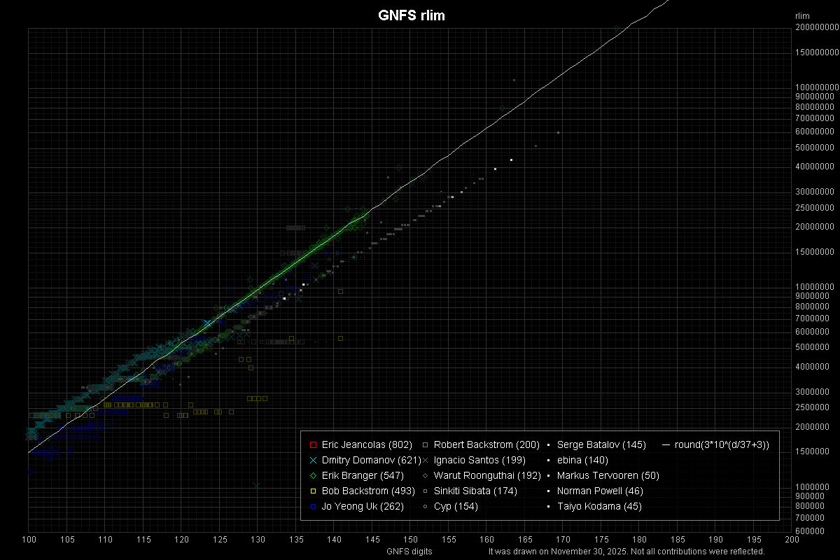Click the GNFS digits x-axis label

click(x=409, y=552)
